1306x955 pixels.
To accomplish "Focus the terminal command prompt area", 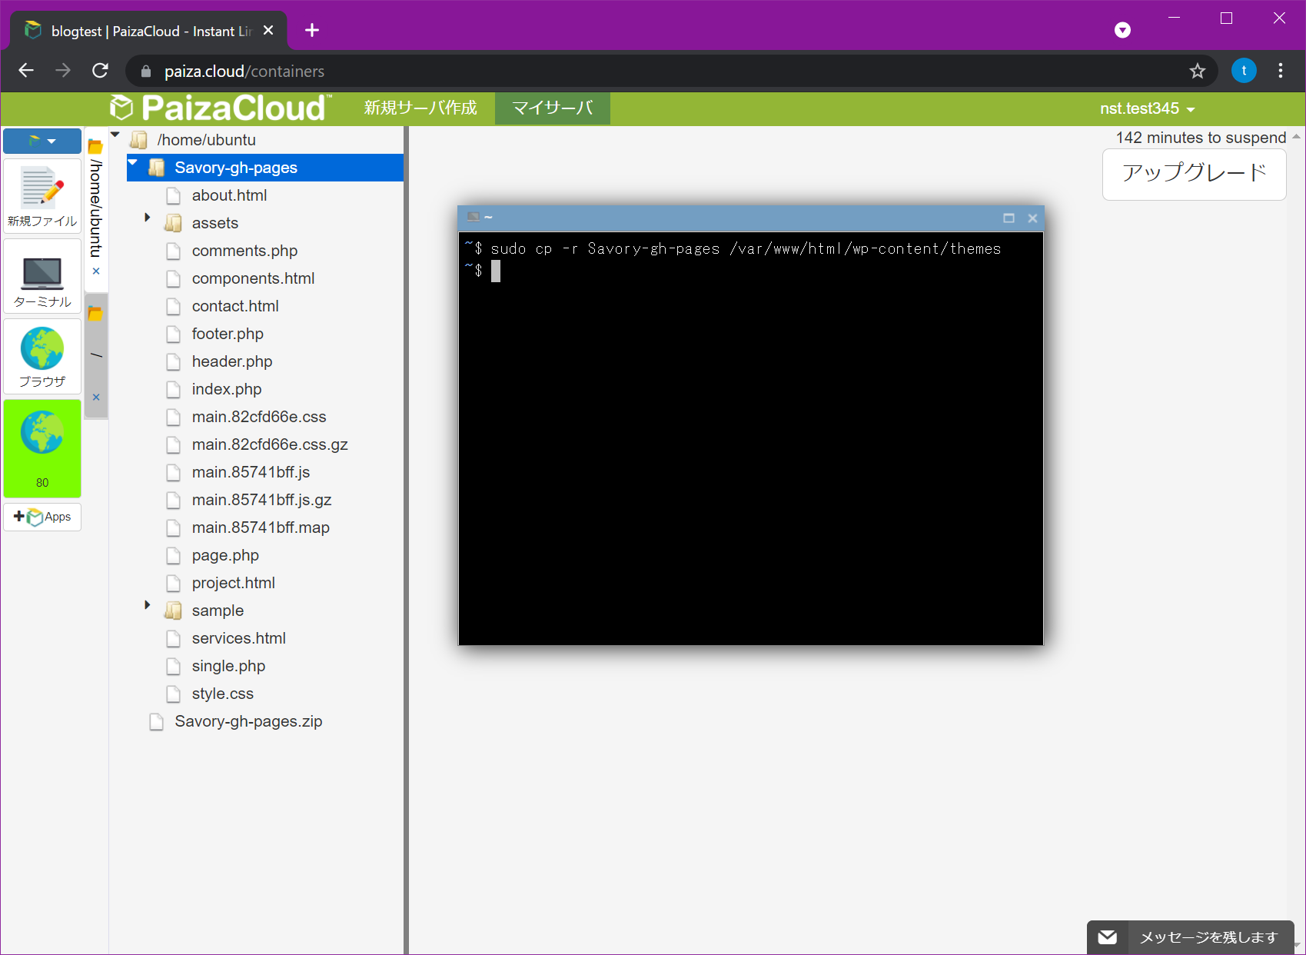I will tap(750, 438).
